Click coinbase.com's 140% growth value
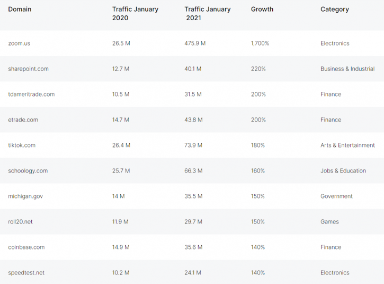Viewport: 384px width, 284px height. 258,247
